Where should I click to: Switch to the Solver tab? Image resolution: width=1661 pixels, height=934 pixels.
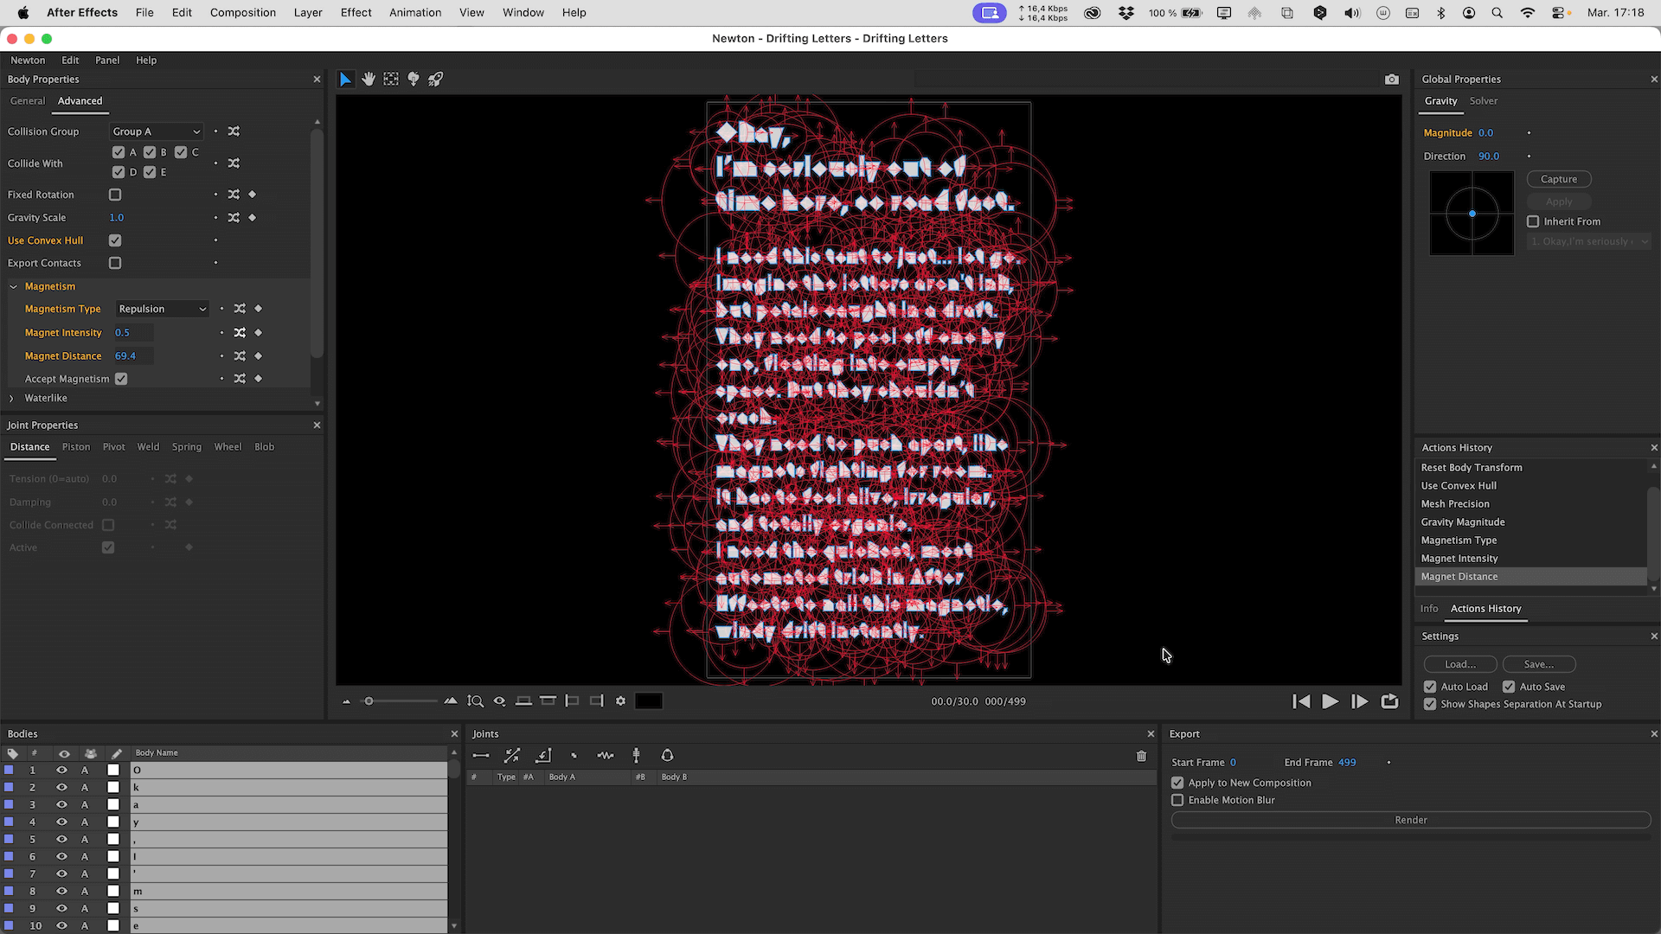click(1483, 100)
